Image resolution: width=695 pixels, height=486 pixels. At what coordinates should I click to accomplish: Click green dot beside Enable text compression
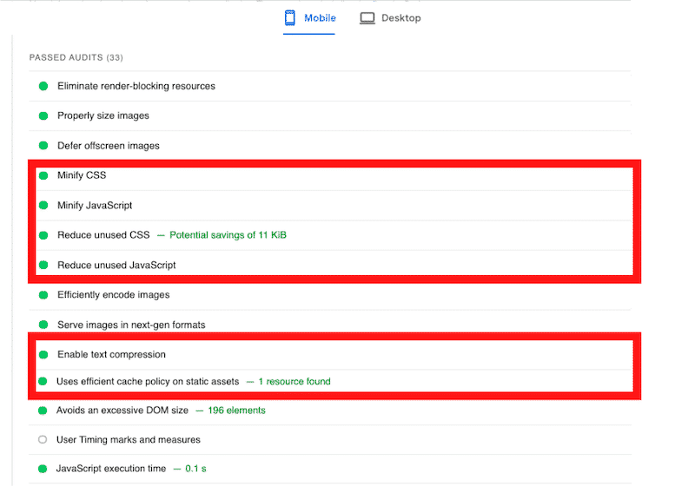(x=43, y=354)
